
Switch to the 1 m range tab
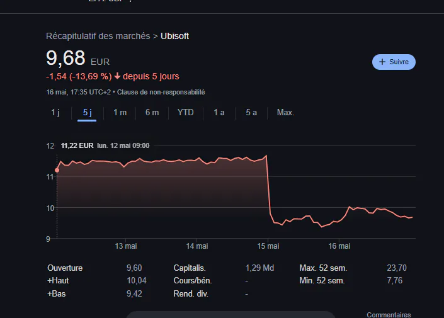pyautogui.click(x=120, y=113)
